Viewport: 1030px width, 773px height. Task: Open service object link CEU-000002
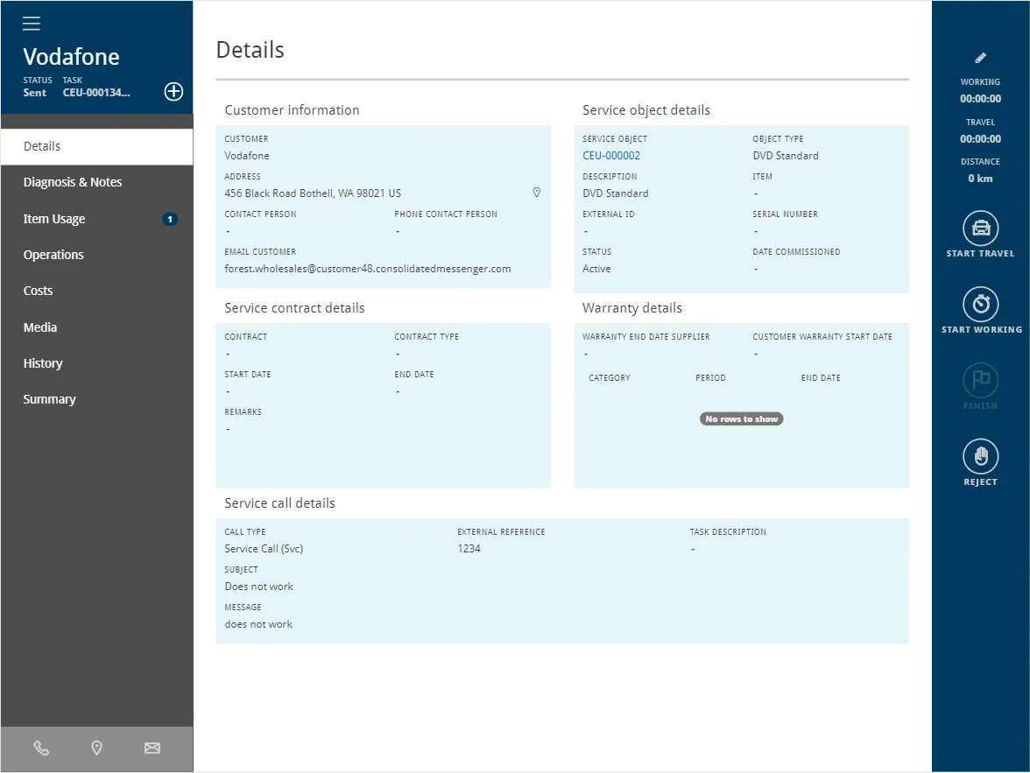click(x=611, y=156)
